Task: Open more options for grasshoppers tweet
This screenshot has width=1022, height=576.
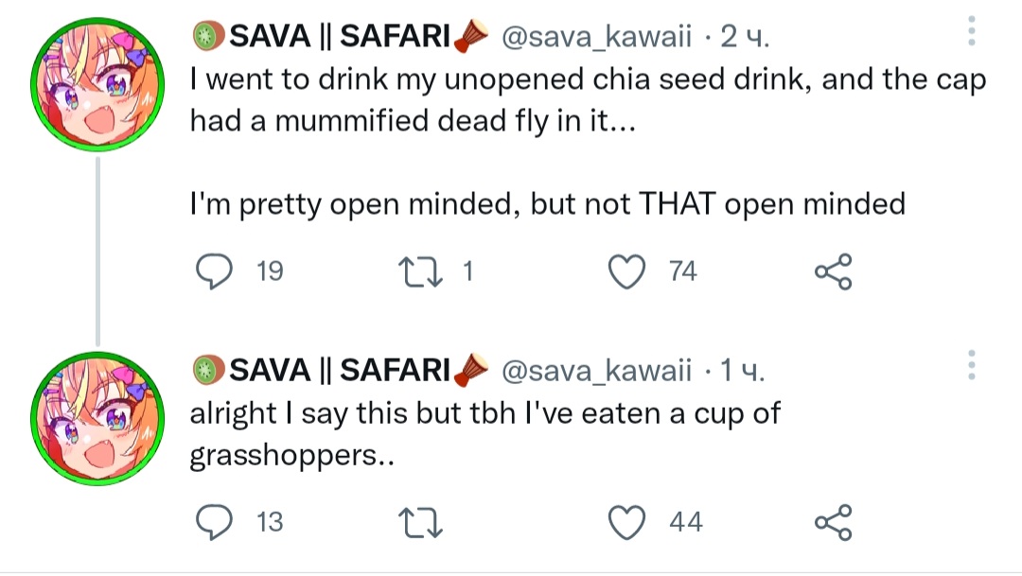Action: pyautogui.click(x=971, y=365)
